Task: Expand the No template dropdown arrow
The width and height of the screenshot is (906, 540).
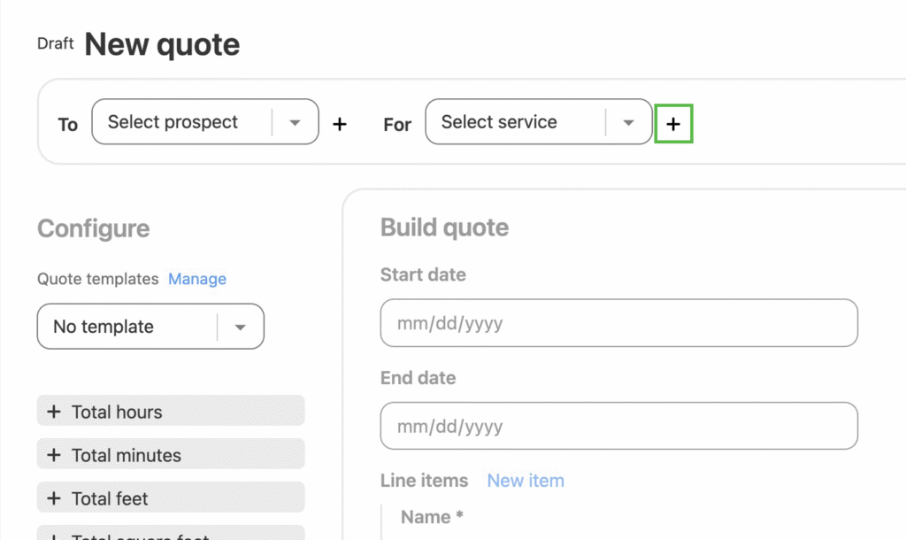Action: tap(240, 328)
